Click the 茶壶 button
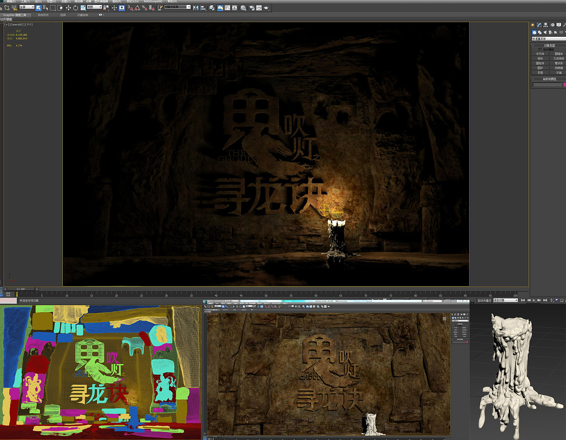This screenshot has width=566, height=440. 540,73
